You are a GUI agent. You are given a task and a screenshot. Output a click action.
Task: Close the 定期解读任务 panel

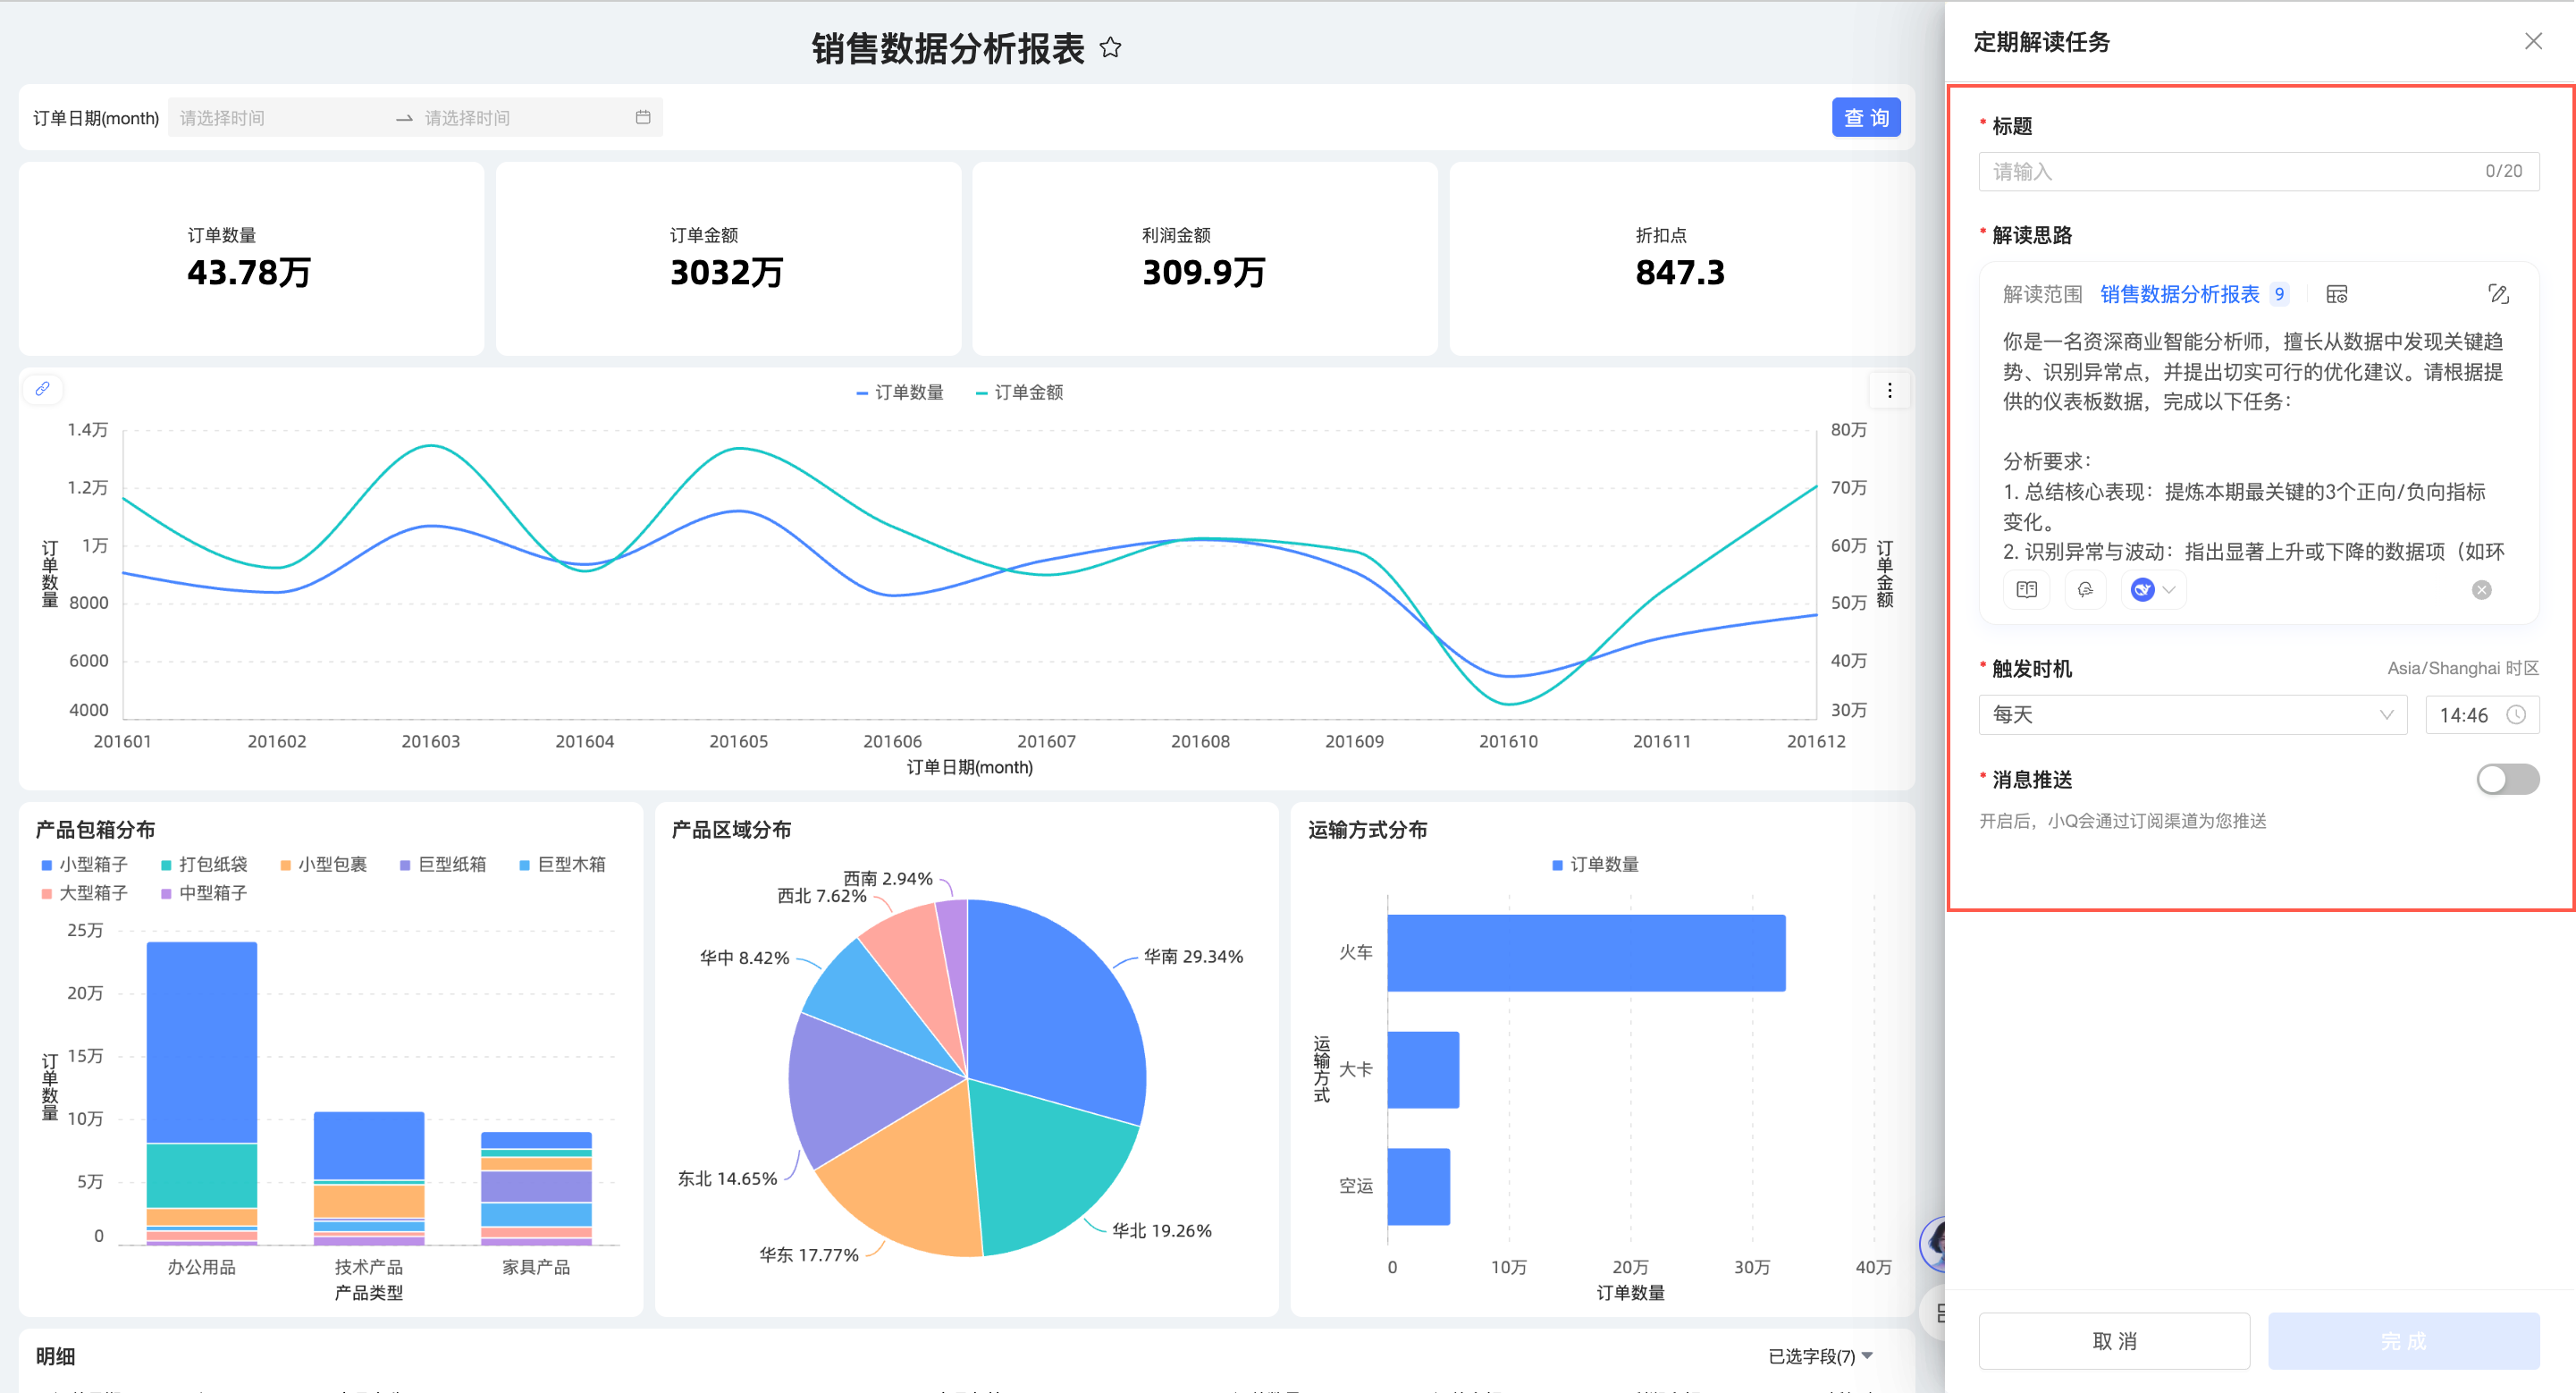[x=2533, y=41]
